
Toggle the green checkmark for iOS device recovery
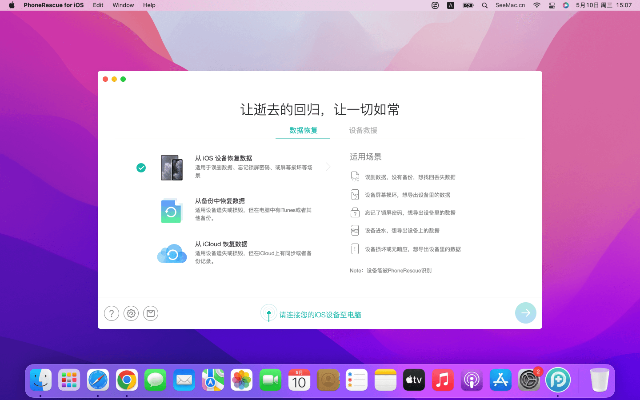tap(141, 168)
